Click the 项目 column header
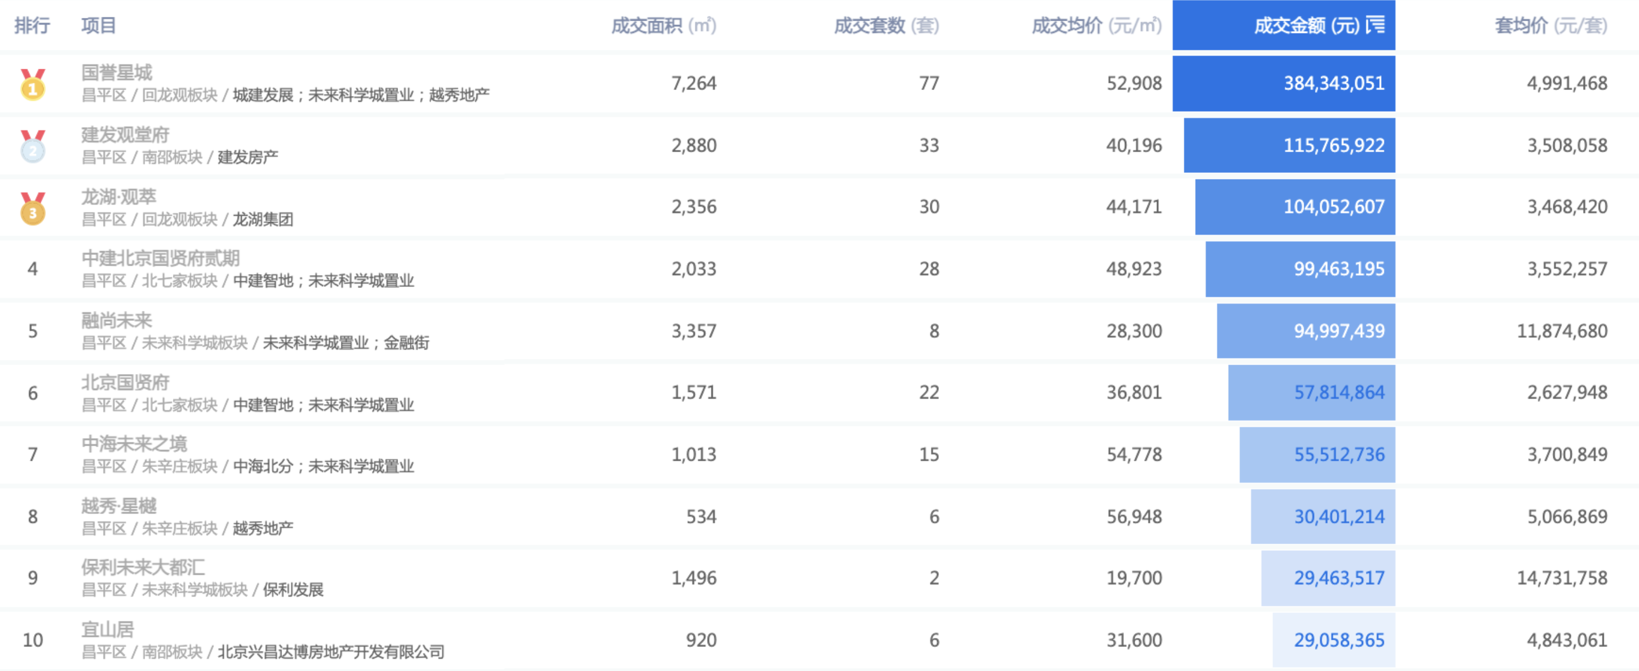1639x671 pixels. coord(99,25)
